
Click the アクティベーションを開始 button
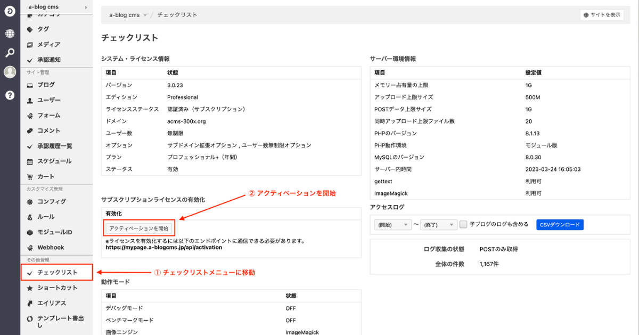[x=138, y=228]
